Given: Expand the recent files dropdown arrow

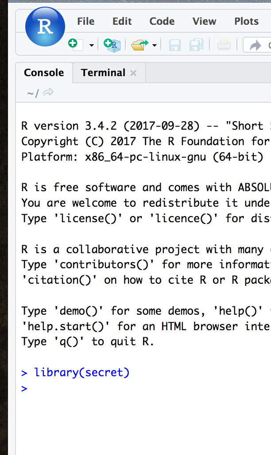Looking at the screenshot, I should click(155, 45).
